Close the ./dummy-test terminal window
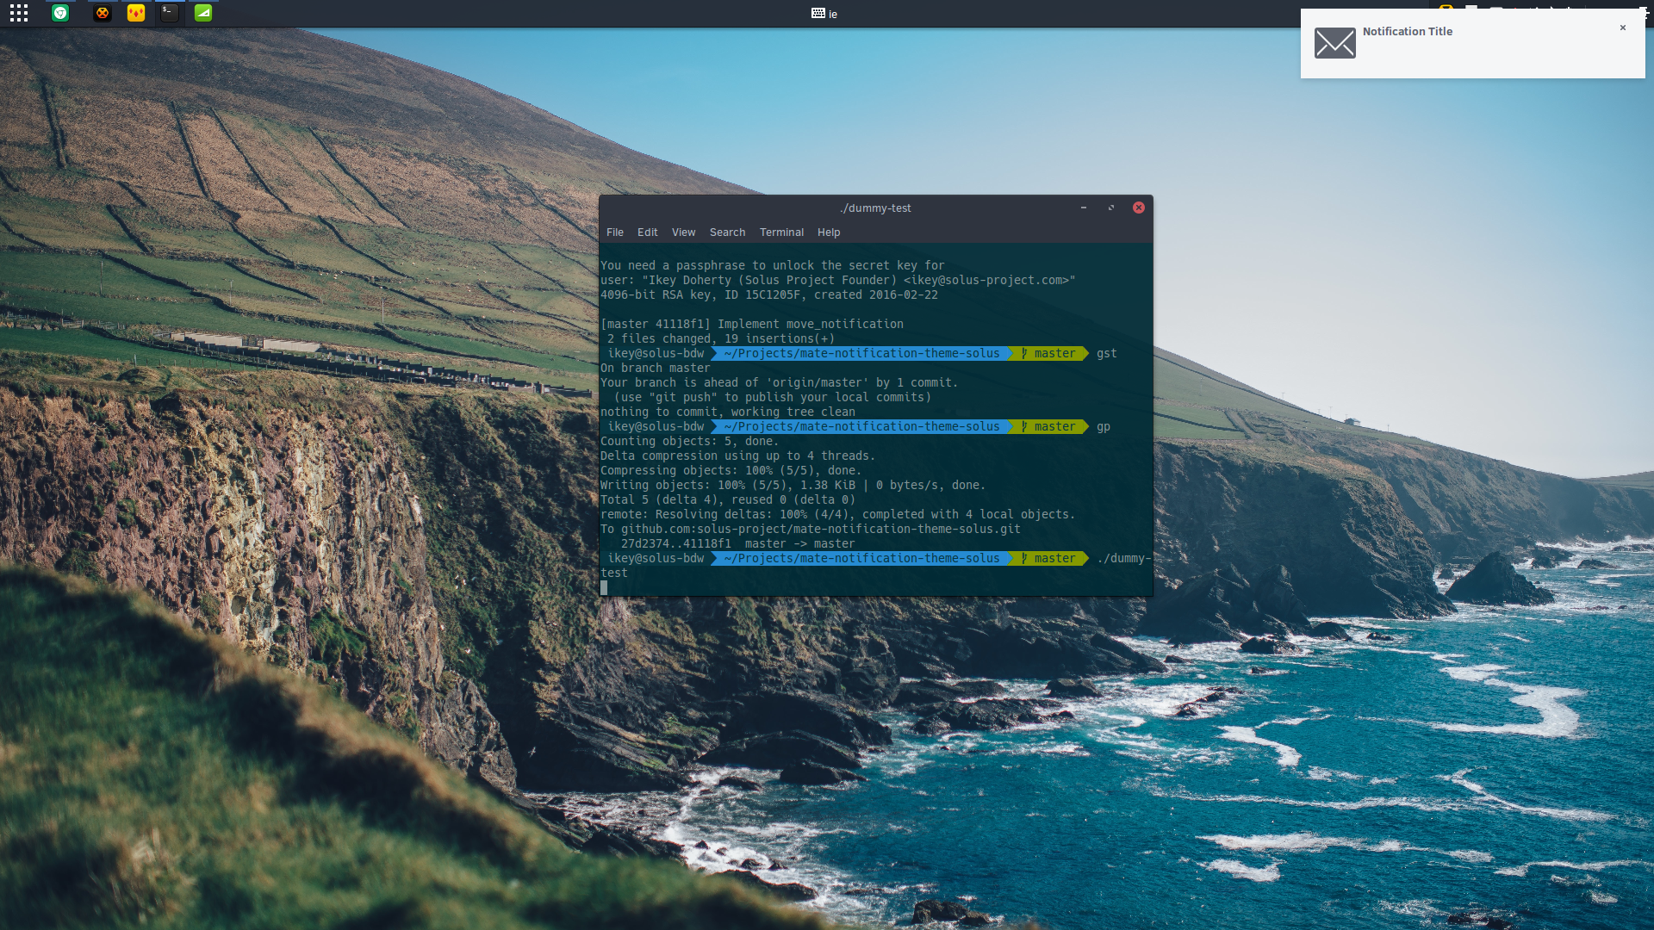This screenshot has height=930, width=1654. [1139, 208]
